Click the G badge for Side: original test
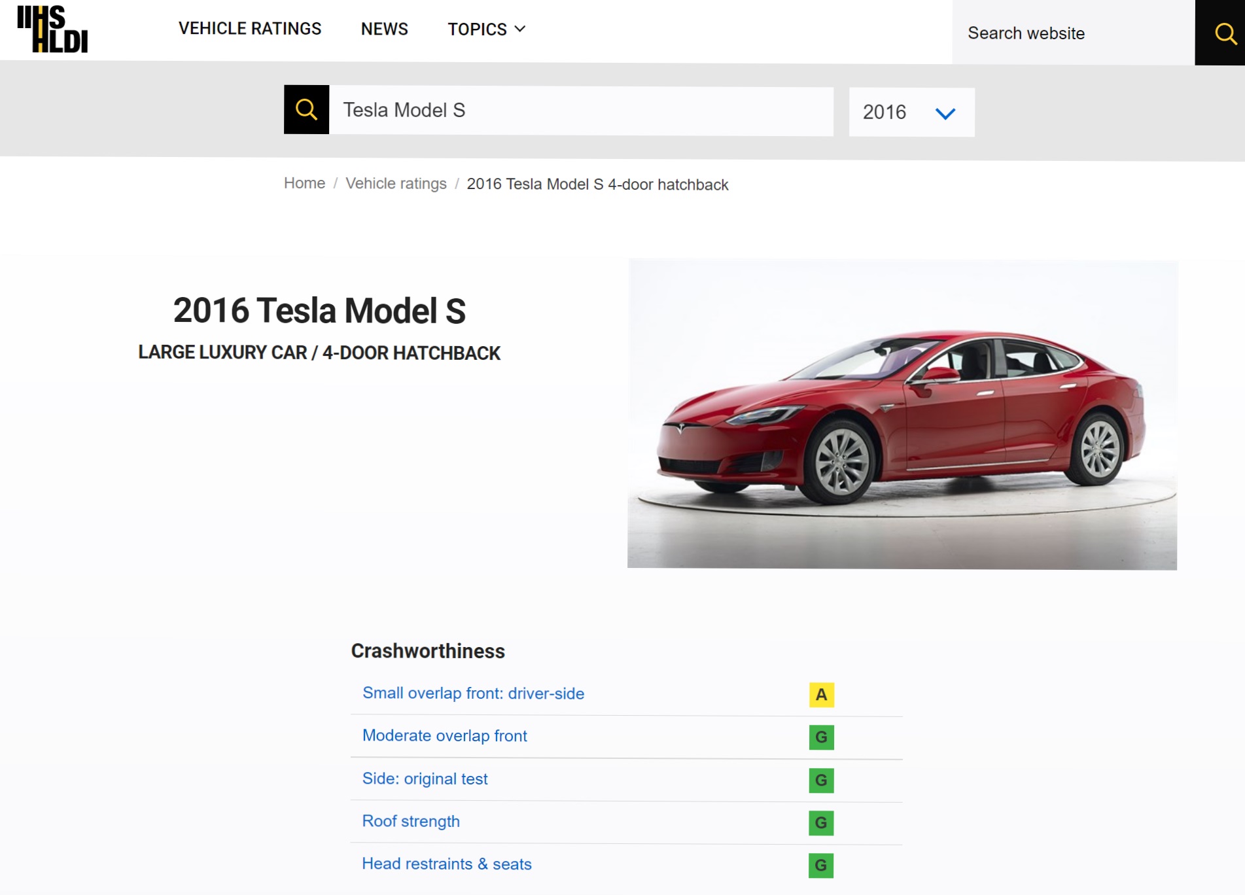 pos(821,780)
